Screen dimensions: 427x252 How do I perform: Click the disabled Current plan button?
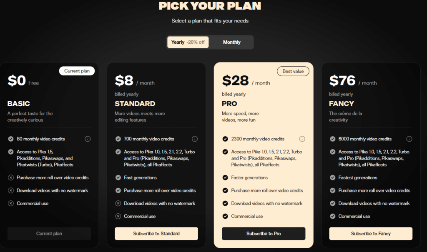tap(49, 234)
